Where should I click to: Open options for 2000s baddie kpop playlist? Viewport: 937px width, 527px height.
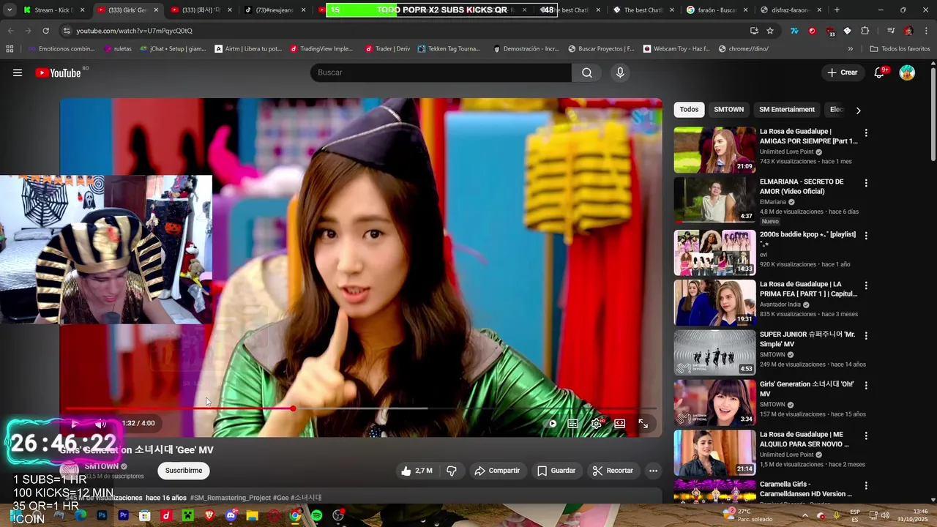coord(866,236)
